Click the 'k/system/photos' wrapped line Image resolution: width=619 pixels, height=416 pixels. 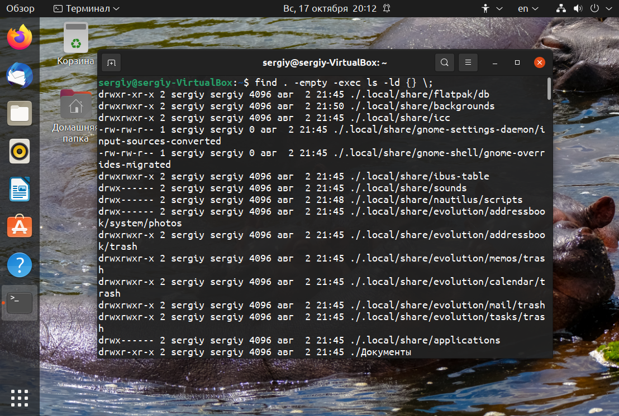coord(140,224)
